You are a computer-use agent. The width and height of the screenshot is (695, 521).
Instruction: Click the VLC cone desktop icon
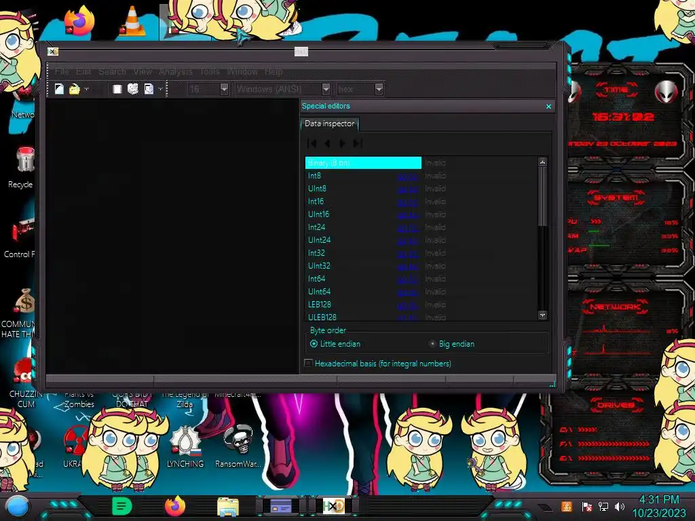coord(132,21)
